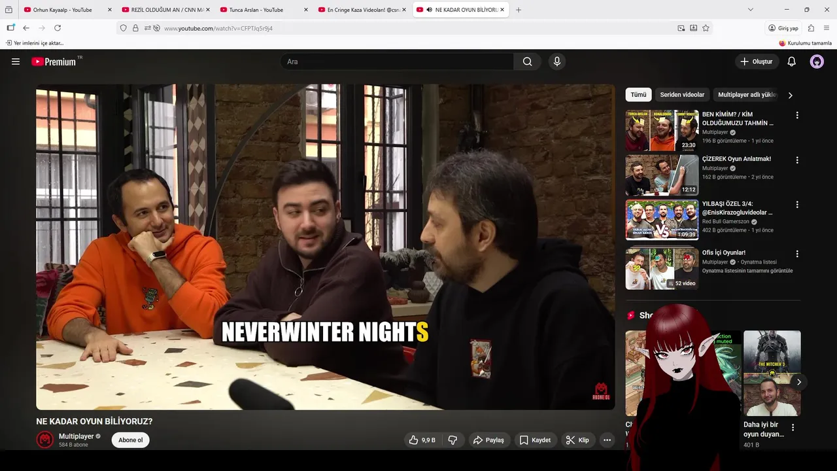Switch to Orhun Kayaalp - YouTube tab

(x=62, y=10)
